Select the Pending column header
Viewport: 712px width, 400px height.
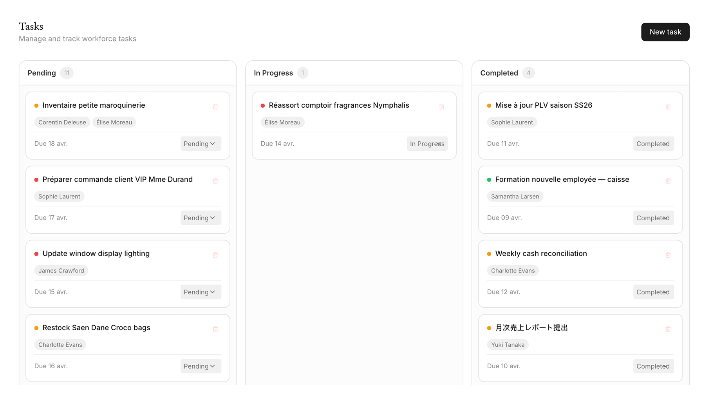coord(42,73)
